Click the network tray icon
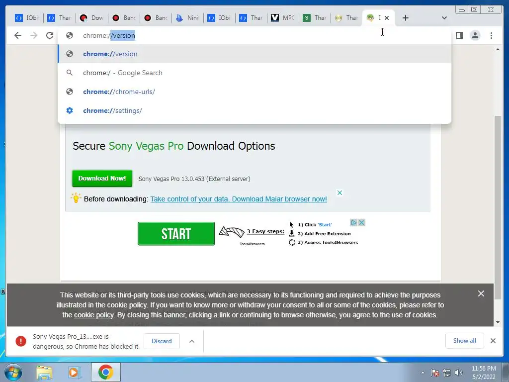509x382 pixels. [x=447, y=373]
